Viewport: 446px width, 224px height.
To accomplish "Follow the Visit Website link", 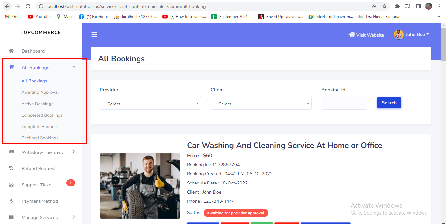I will pyautogui.click(x=366, y=35).
